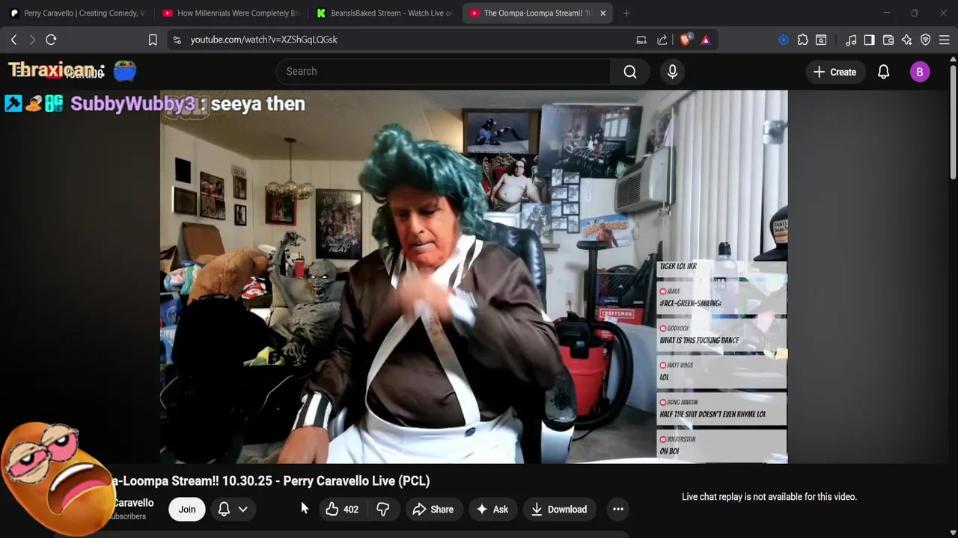Share this page via the address bar share icon
The image size is (958, 538).
[662, 40]
